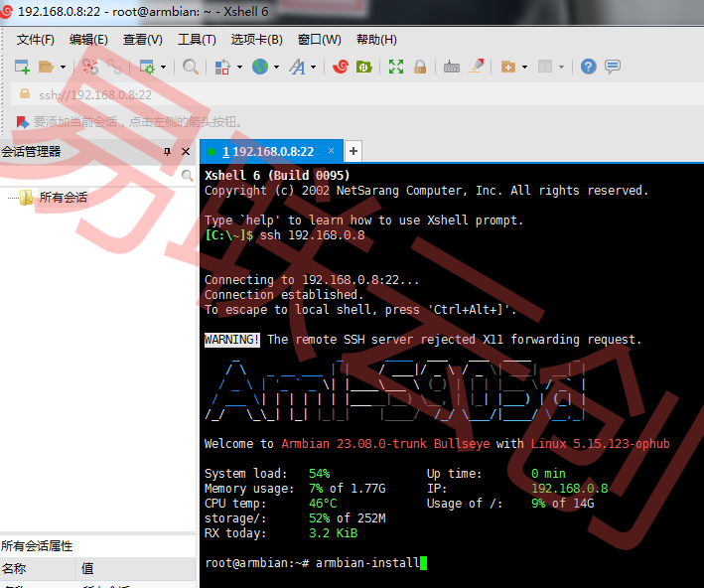Click the 名称 column header

click(x=38, y=569)
